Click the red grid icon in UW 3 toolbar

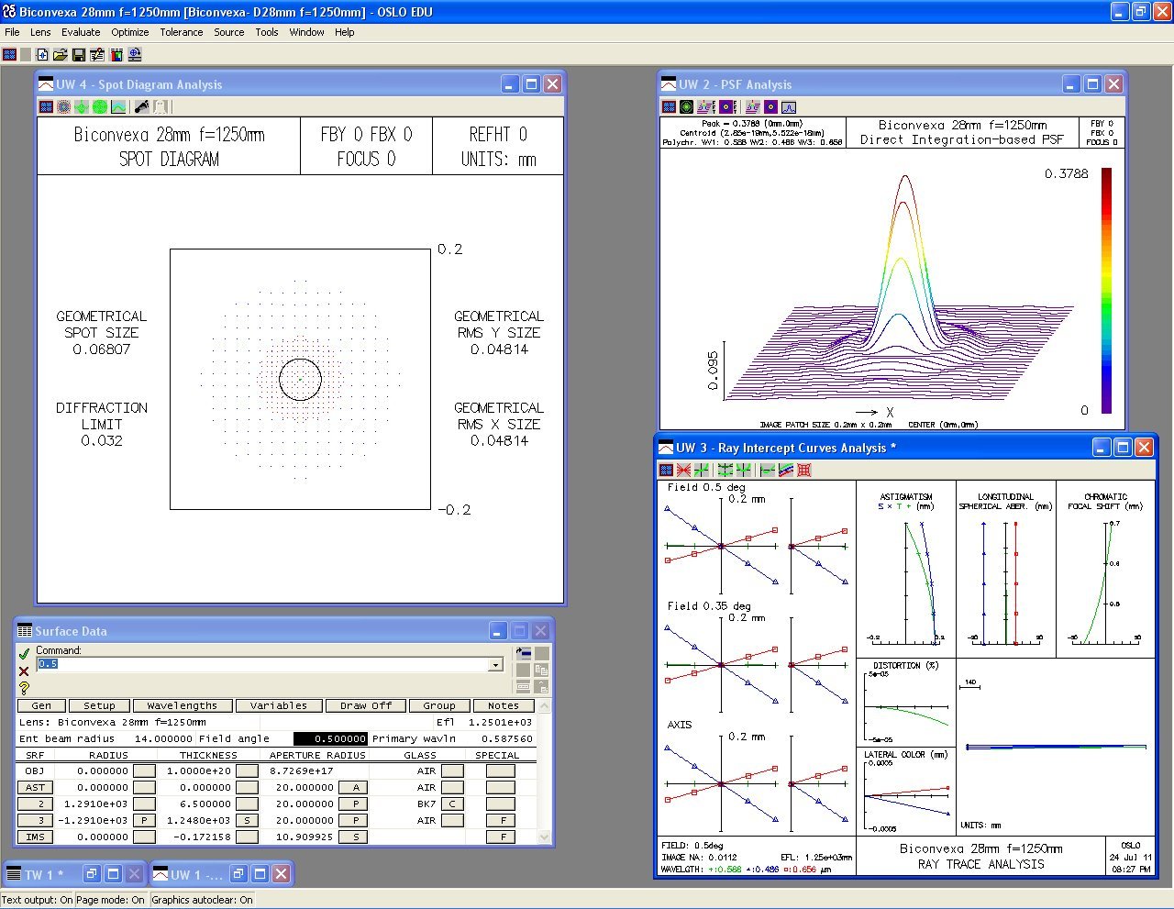[x=804, y=470]
